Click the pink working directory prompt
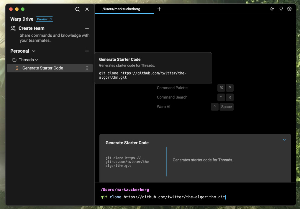The width and height of the screenshot is (300, 209). click(125, 189)
